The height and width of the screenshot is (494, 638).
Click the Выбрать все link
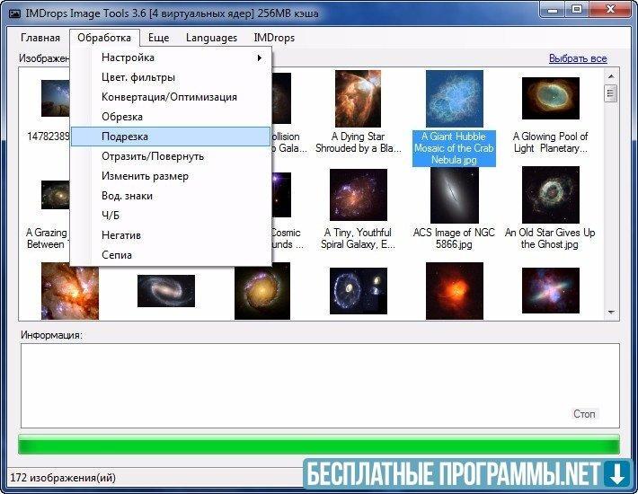578,58
